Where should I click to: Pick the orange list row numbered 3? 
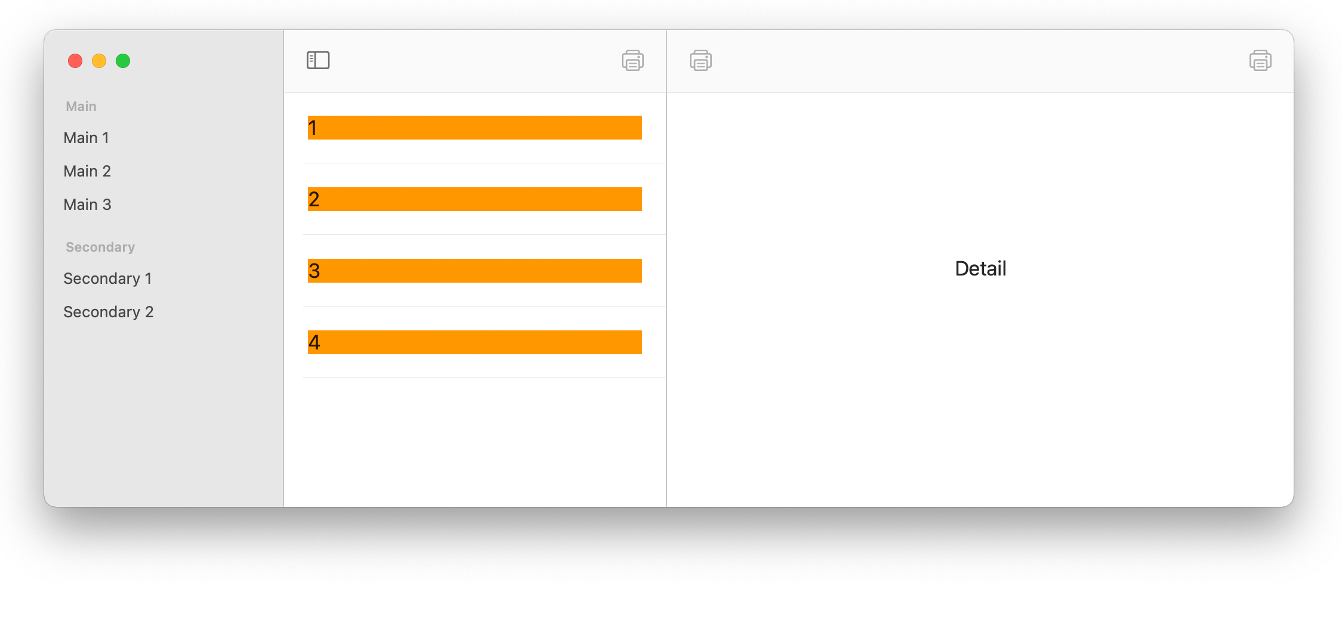click(475, 271)
